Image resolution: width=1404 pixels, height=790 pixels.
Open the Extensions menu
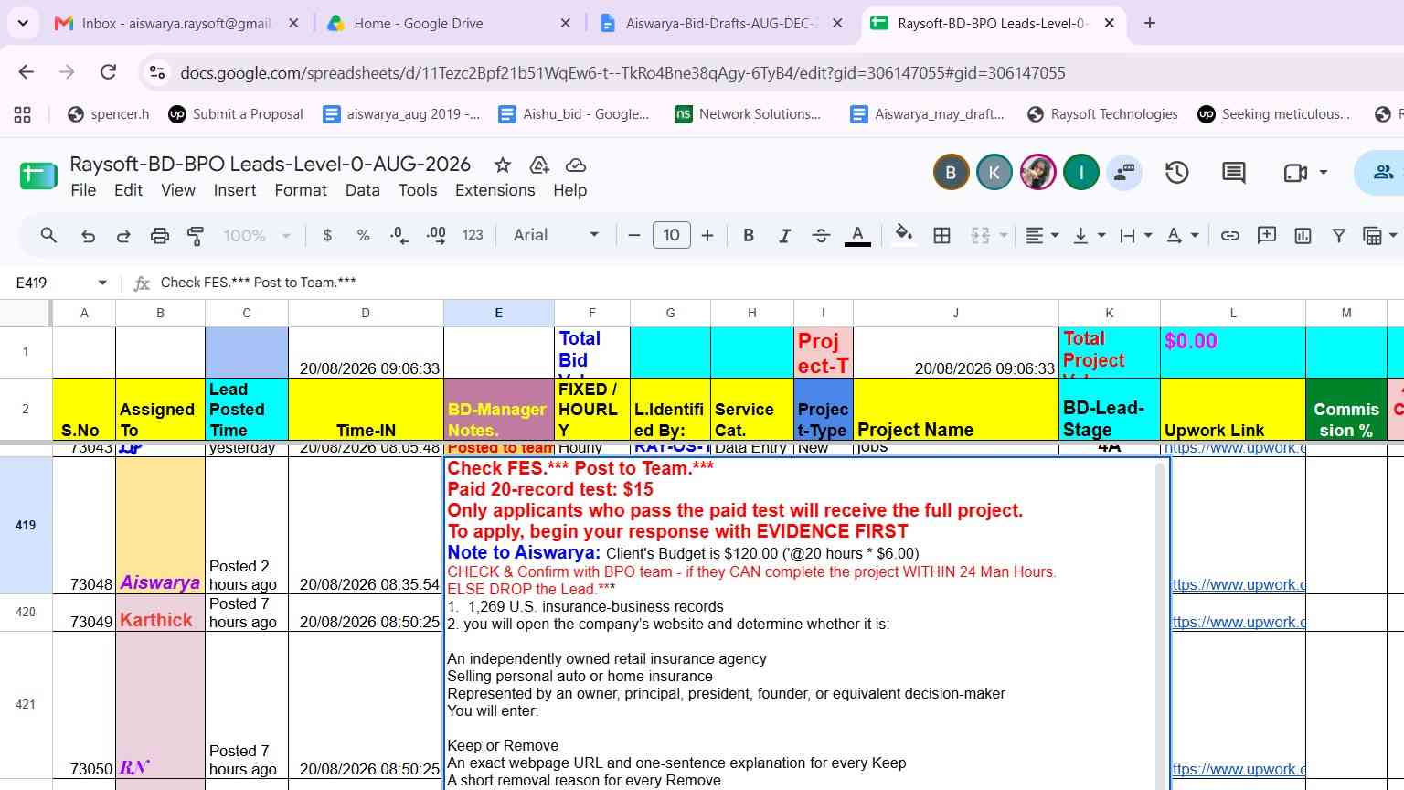(495, 190)
